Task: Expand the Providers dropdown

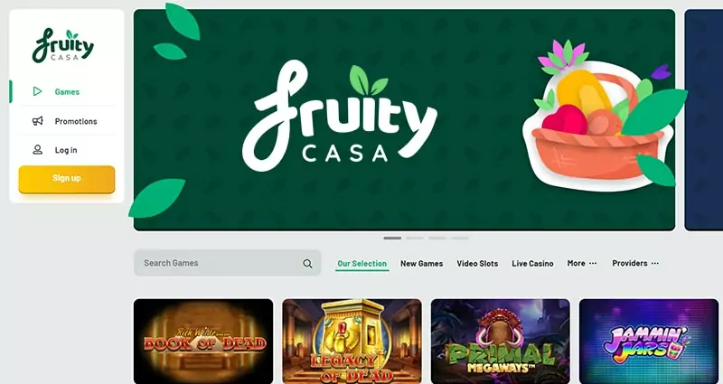Action: click(x=635, y=263)
